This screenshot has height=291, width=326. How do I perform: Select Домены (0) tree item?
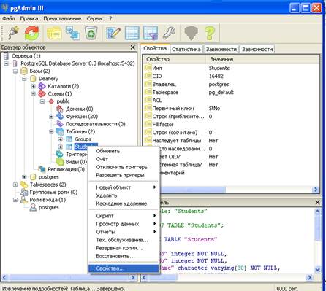(x=80, y=109)
